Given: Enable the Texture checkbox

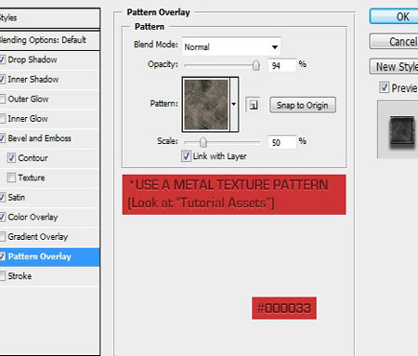Looking at the screenshot, I should [x=11, y=178].
